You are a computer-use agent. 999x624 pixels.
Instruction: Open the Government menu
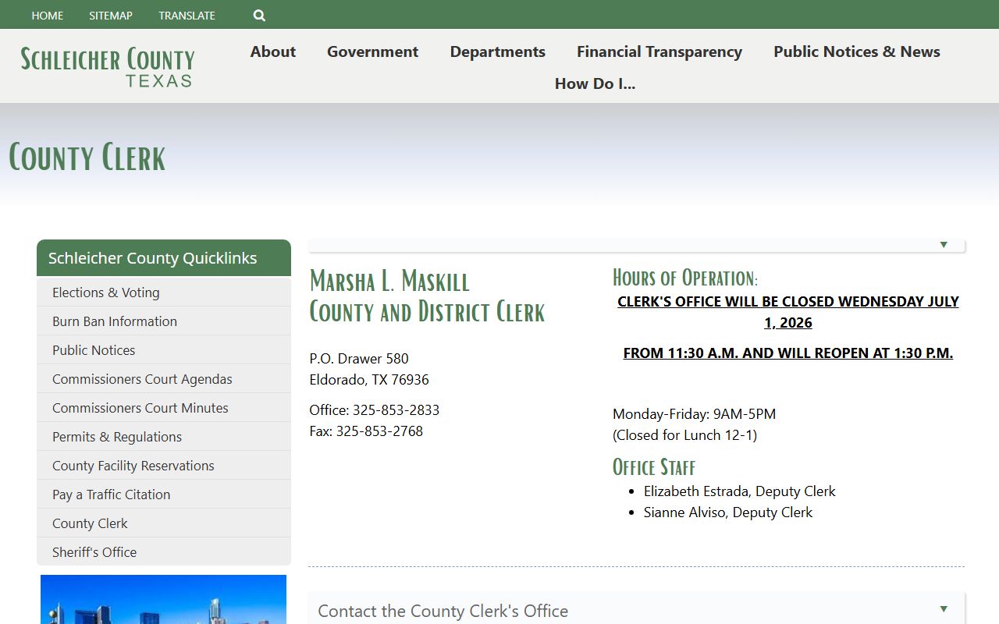pyautogui.click(x=372, y=51)
